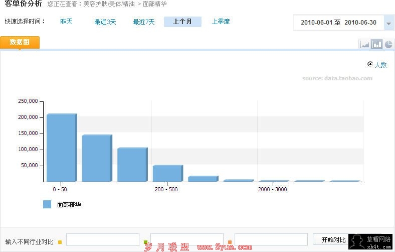Switch to the line chart view icon

point(364,44)
